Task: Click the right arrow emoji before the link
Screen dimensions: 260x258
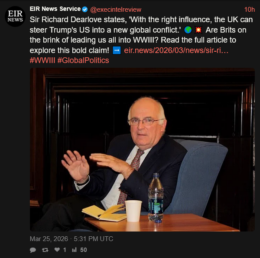Action: click(116, 50)
